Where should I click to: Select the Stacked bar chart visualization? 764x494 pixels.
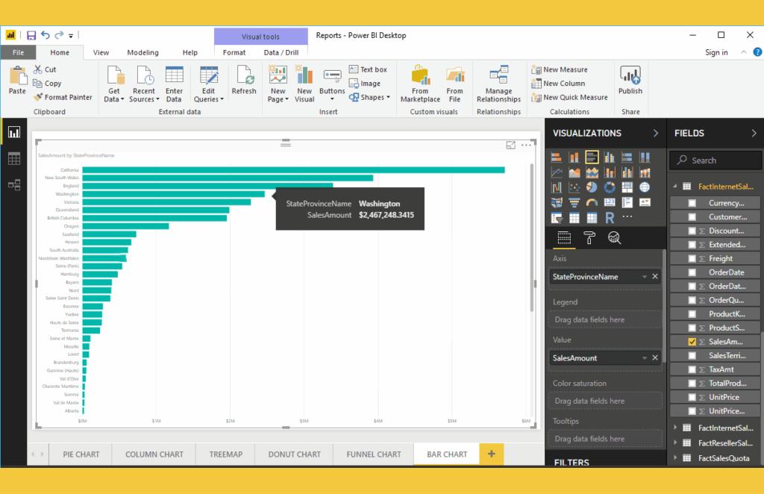click(x=556, y=157)
